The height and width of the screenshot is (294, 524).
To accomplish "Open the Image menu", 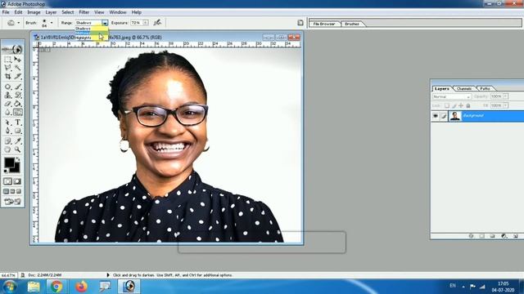I will click(x=34, y=12).
